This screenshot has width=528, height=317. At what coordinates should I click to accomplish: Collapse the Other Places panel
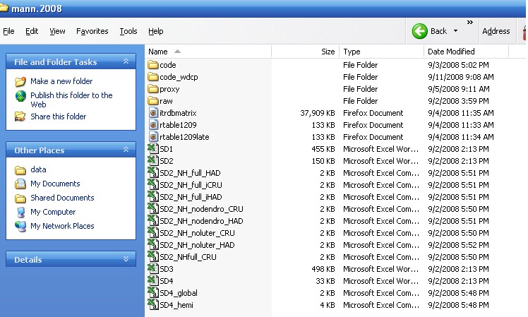point(126,150)
